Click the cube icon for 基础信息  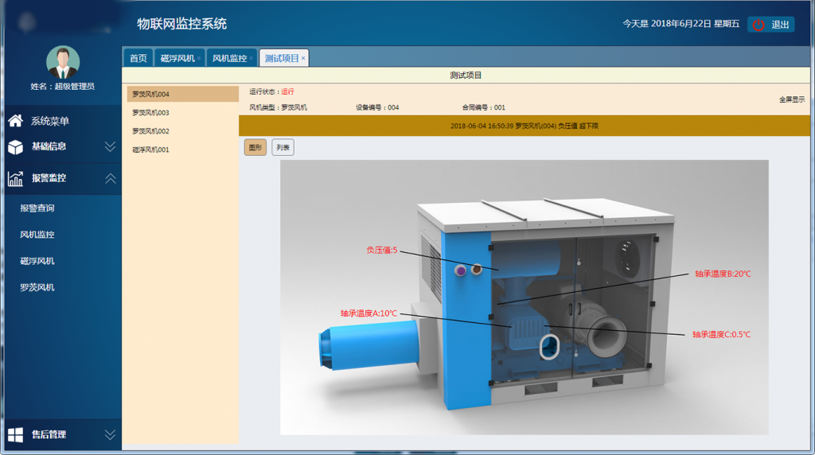click(x=15, y=147)
